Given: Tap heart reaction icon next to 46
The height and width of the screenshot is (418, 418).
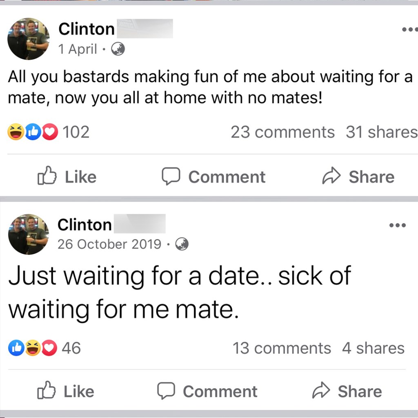Looking at the screenshot, I should 49,348.
